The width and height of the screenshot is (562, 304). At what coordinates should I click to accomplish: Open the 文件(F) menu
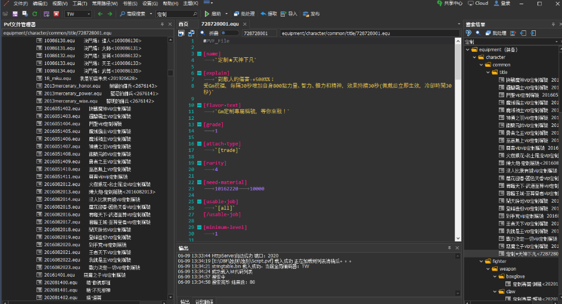(x=21, y=3)
